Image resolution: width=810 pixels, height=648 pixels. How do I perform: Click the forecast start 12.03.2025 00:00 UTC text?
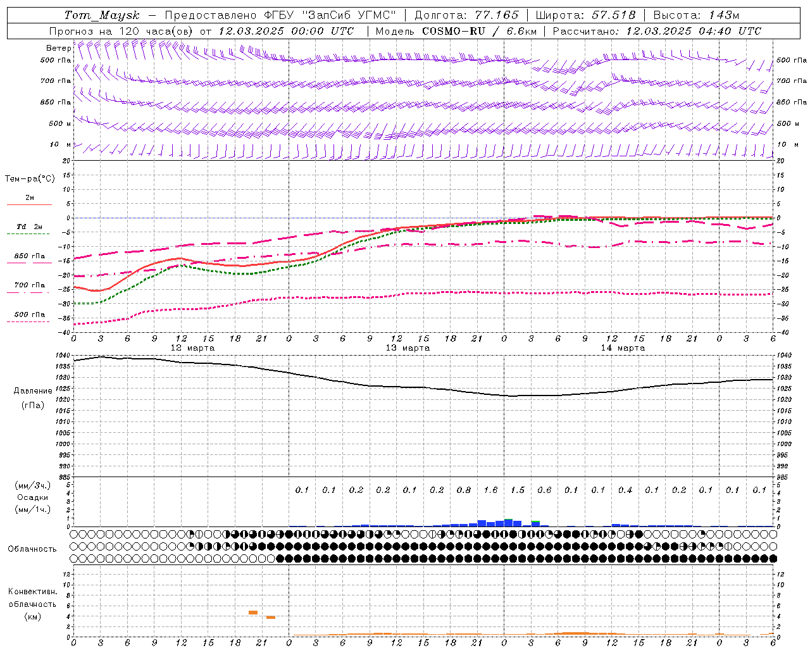[x=287, y=31]
